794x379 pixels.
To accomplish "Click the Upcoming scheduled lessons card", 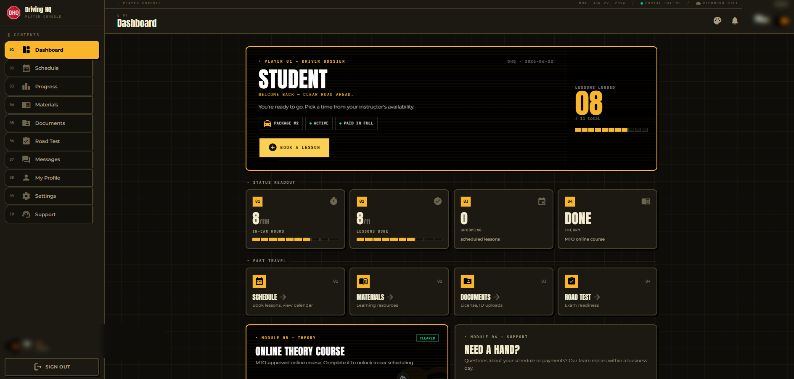I will coord(503,219).
